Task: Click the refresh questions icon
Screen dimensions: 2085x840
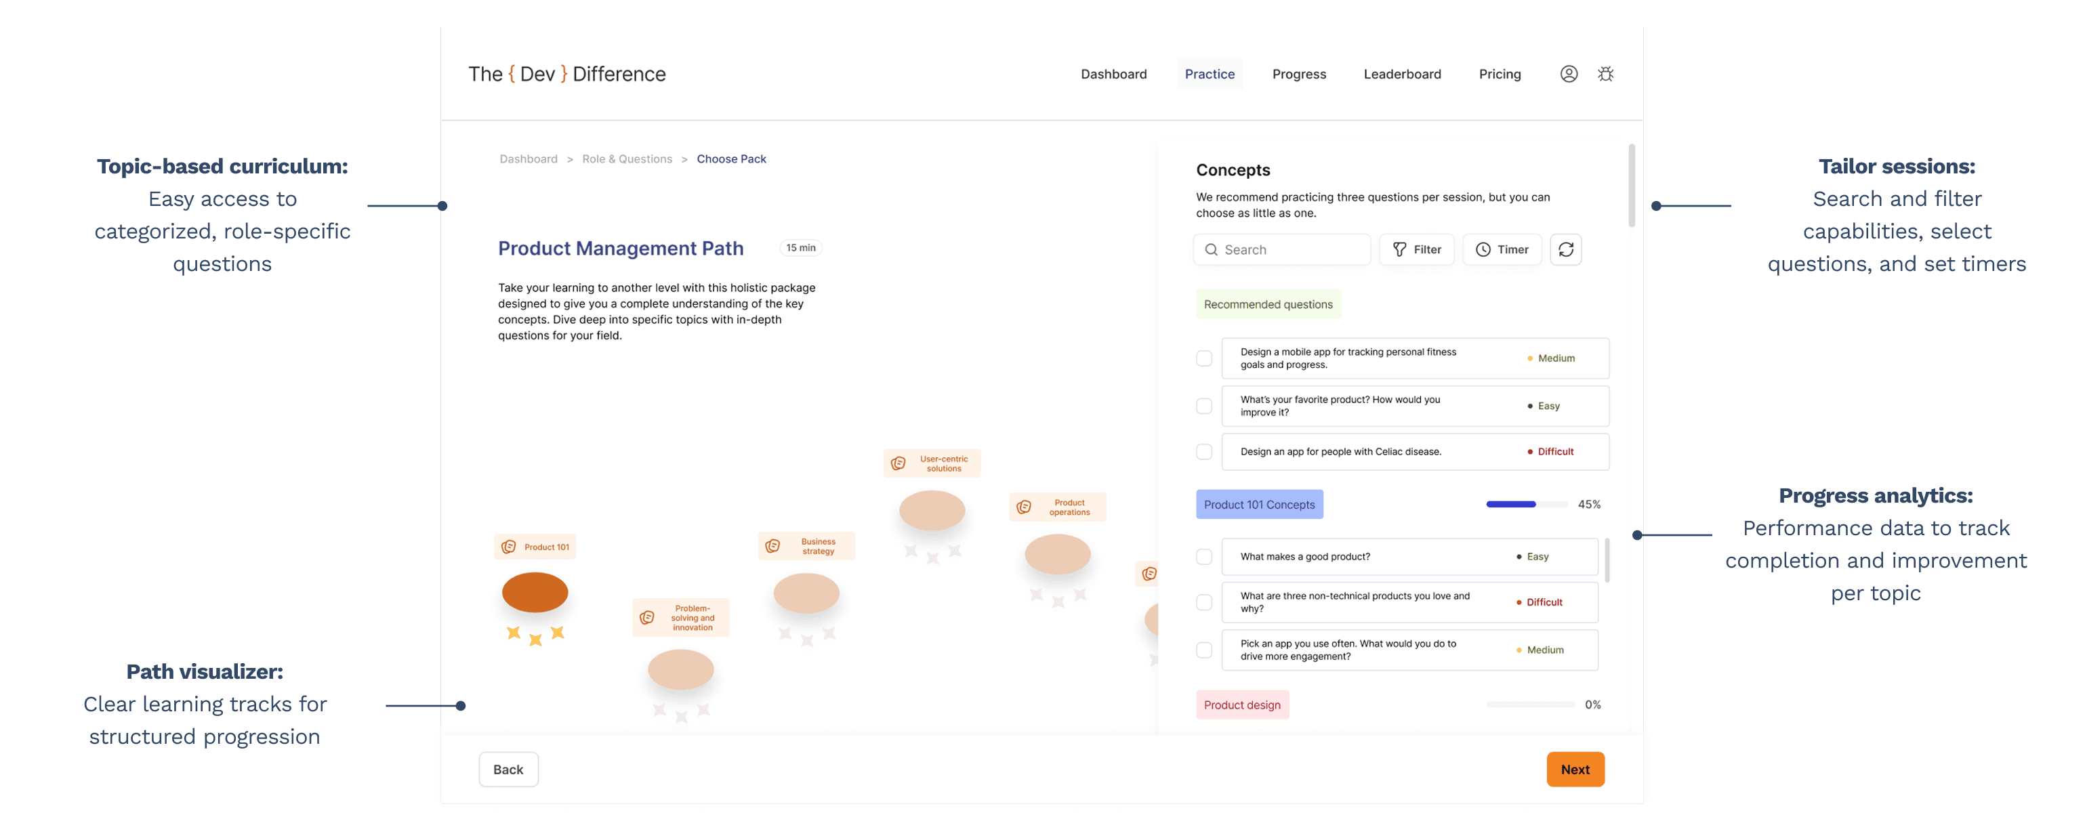Action: pos(1565,249)
